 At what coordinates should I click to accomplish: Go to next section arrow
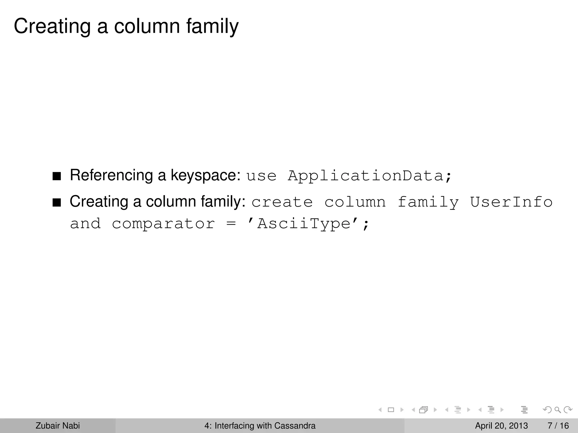coord(502,410)
